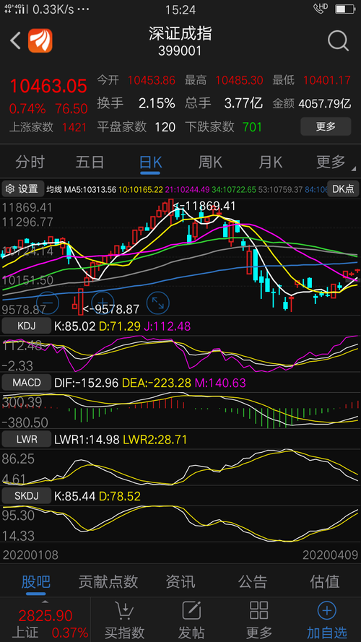Switch to 月K chart tab
Image resolution: width=361 pixels, height=642 pixels.
point(271,162)
